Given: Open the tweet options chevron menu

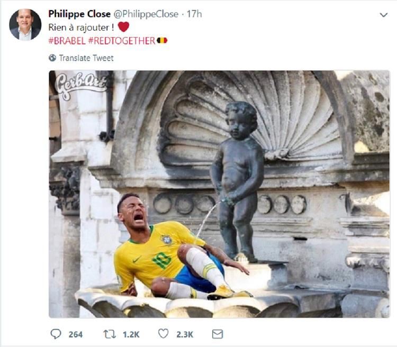Looking at the screenshot, I should point(383,15).
